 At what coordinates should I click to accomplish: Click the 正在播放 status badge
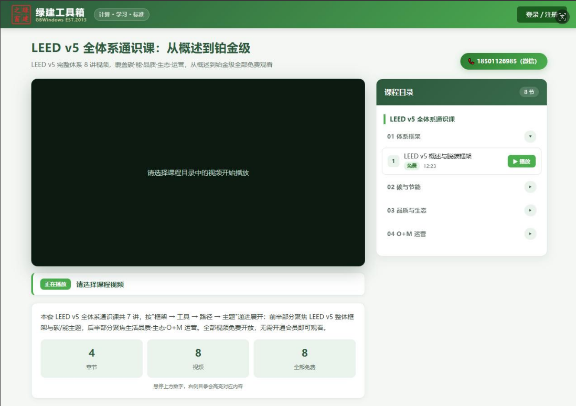56,284
